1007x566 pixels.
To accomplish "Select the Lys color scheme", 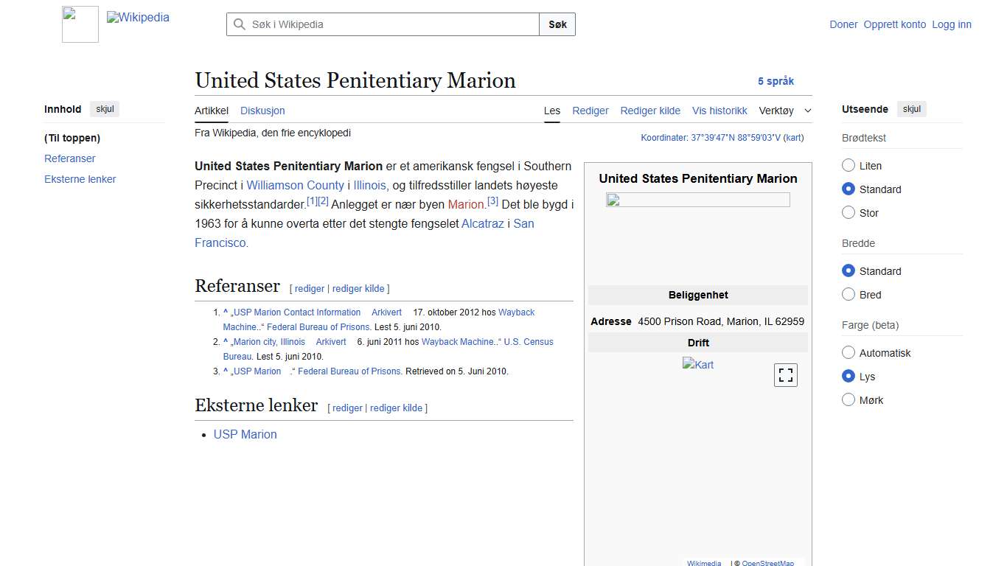I will (849, 376).
